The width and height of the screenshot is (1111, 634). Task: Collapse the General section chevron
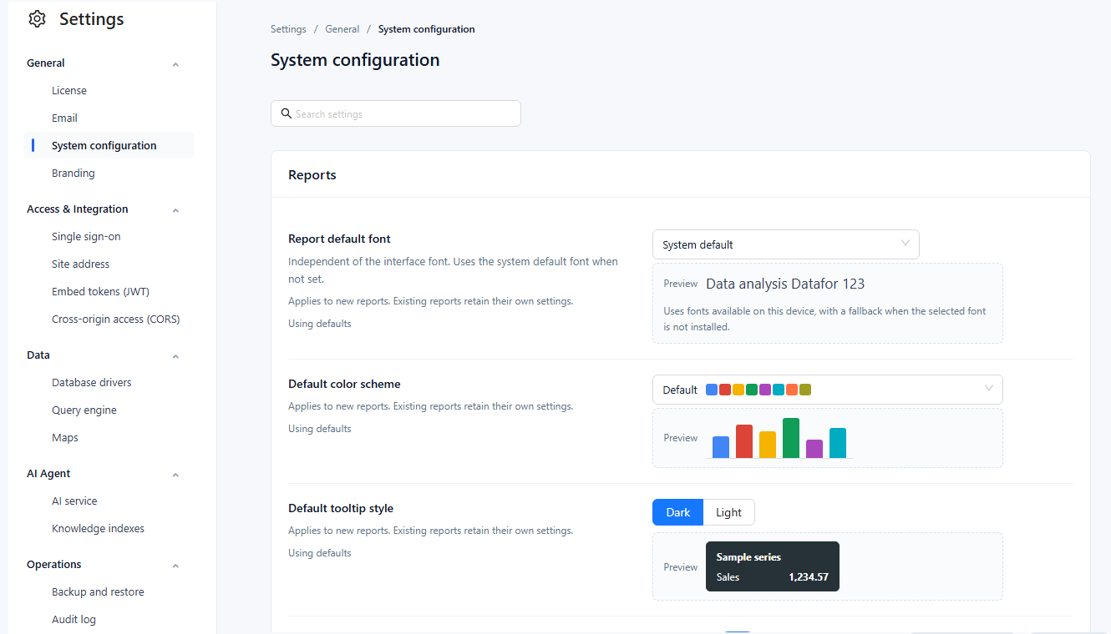coord(175,63)
